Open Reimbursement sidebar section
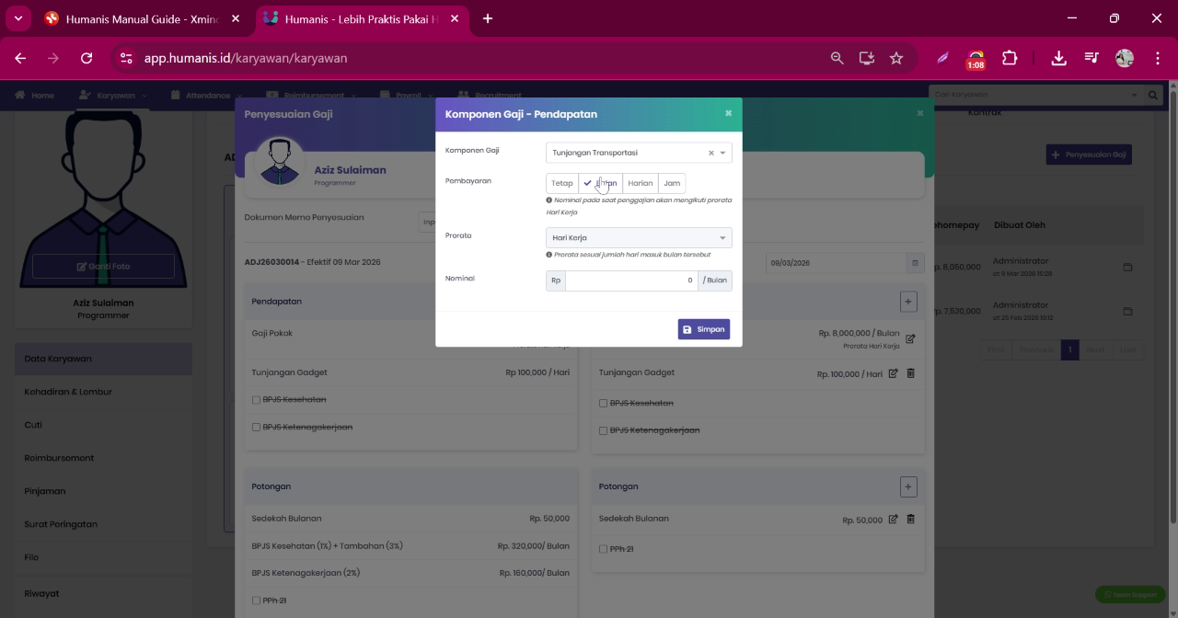Image resolution: width=1178 pixels, height=618 pixels. (103, 458)
